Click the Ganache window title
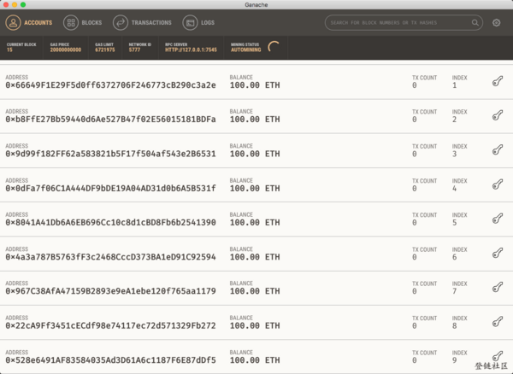Viewport: 513px width, 374px height. [x=256, y=4]
